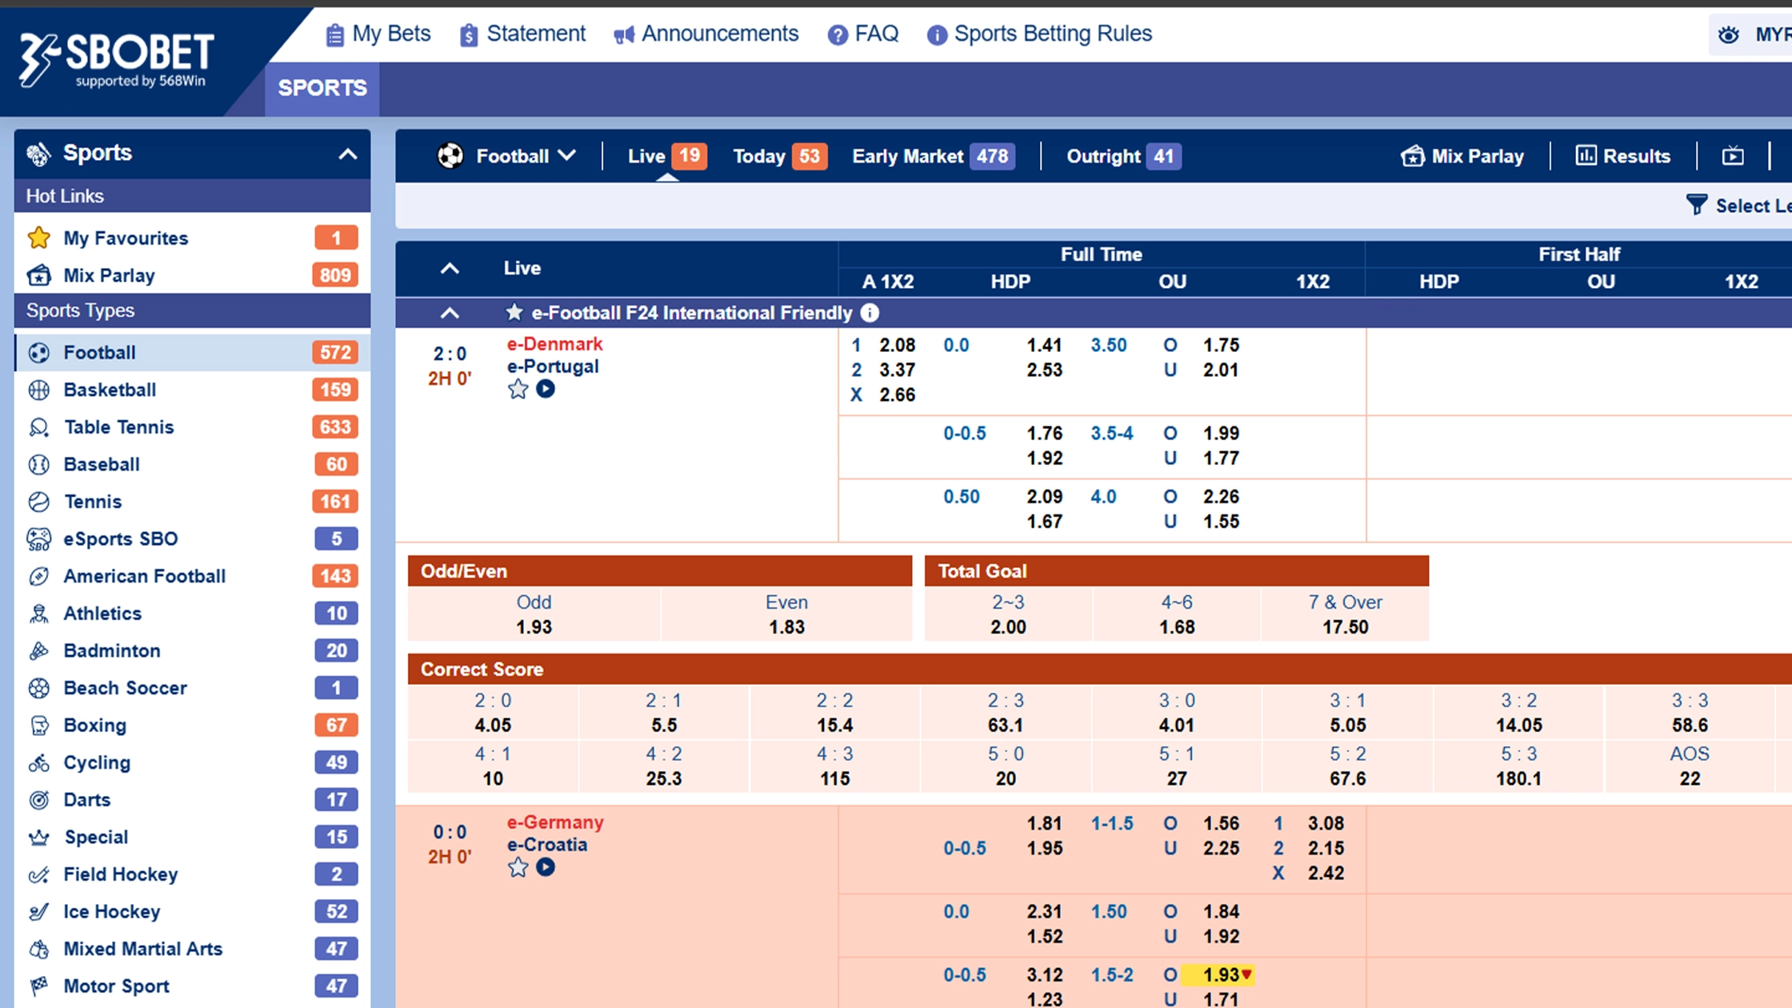Click e-Denmark 1X2 home odds 2.08
Screen dimensions: 1792x1008
coord(897,346)
